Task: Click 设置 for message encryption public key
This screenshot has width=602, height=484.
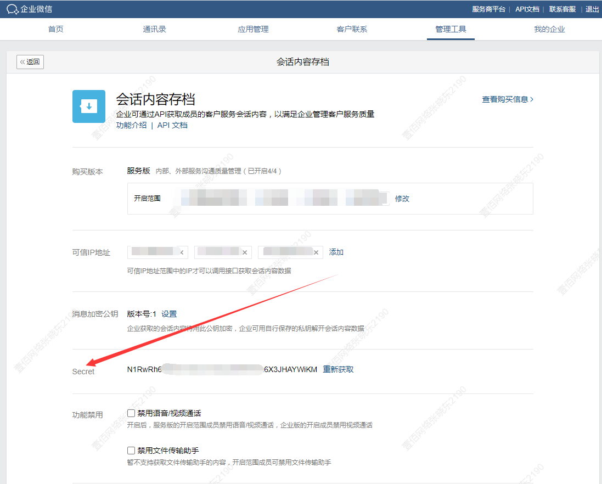Action: point(169,314)
